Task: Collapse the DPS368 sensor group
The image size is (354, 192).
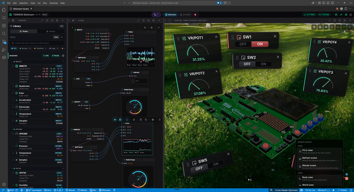Action: pos(12,129)
